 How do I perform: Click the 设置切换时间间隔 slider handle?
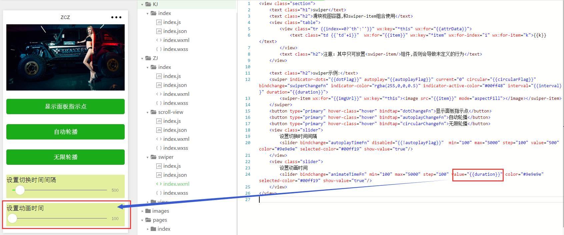(20, 190)
